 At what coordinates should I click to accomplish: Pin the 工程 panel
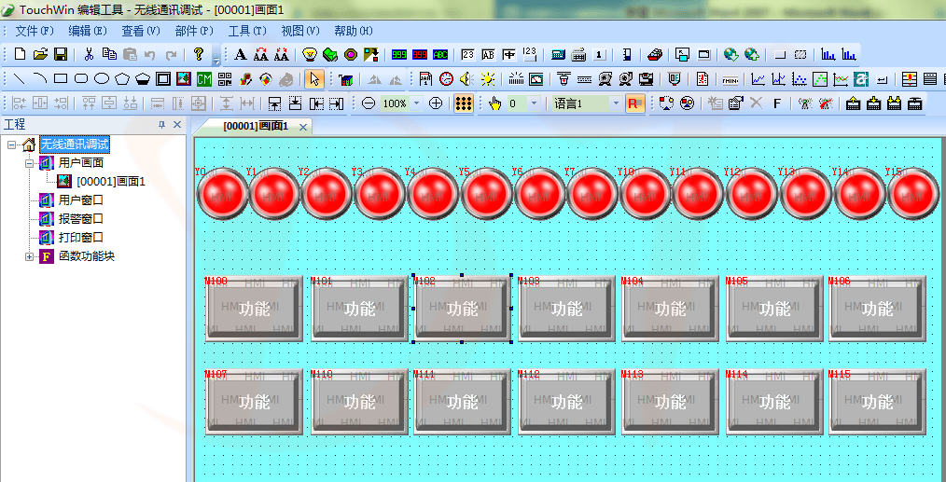coord(161,124)
